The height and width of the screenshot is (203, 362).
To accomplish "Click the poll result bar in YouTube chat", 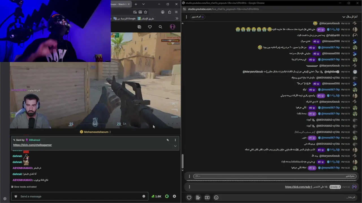I will [275, 176].
